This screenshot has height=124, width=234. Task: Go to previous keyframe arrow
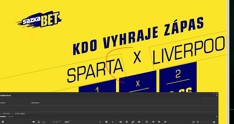point(100,122)
